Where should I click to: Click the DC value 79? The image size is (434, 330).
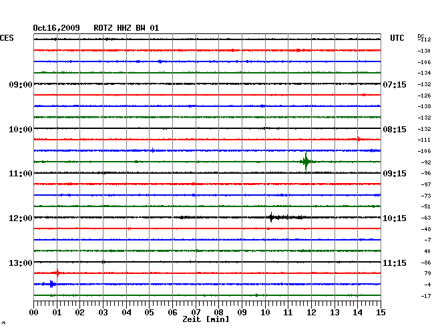point(427,273)
